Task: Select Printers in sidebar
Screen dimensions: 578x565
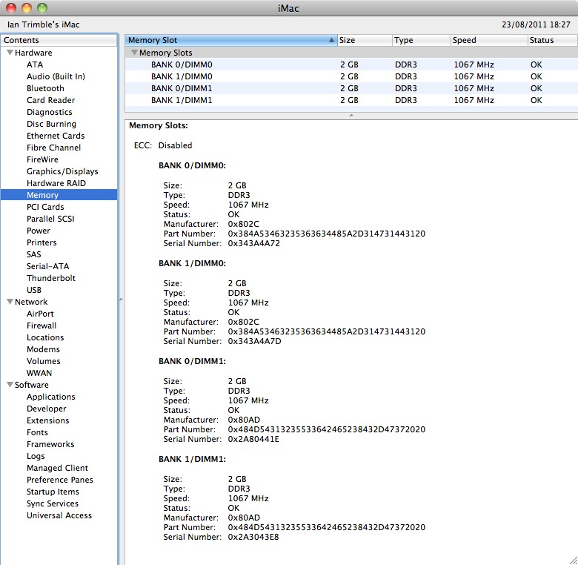Action: point(41,242)
